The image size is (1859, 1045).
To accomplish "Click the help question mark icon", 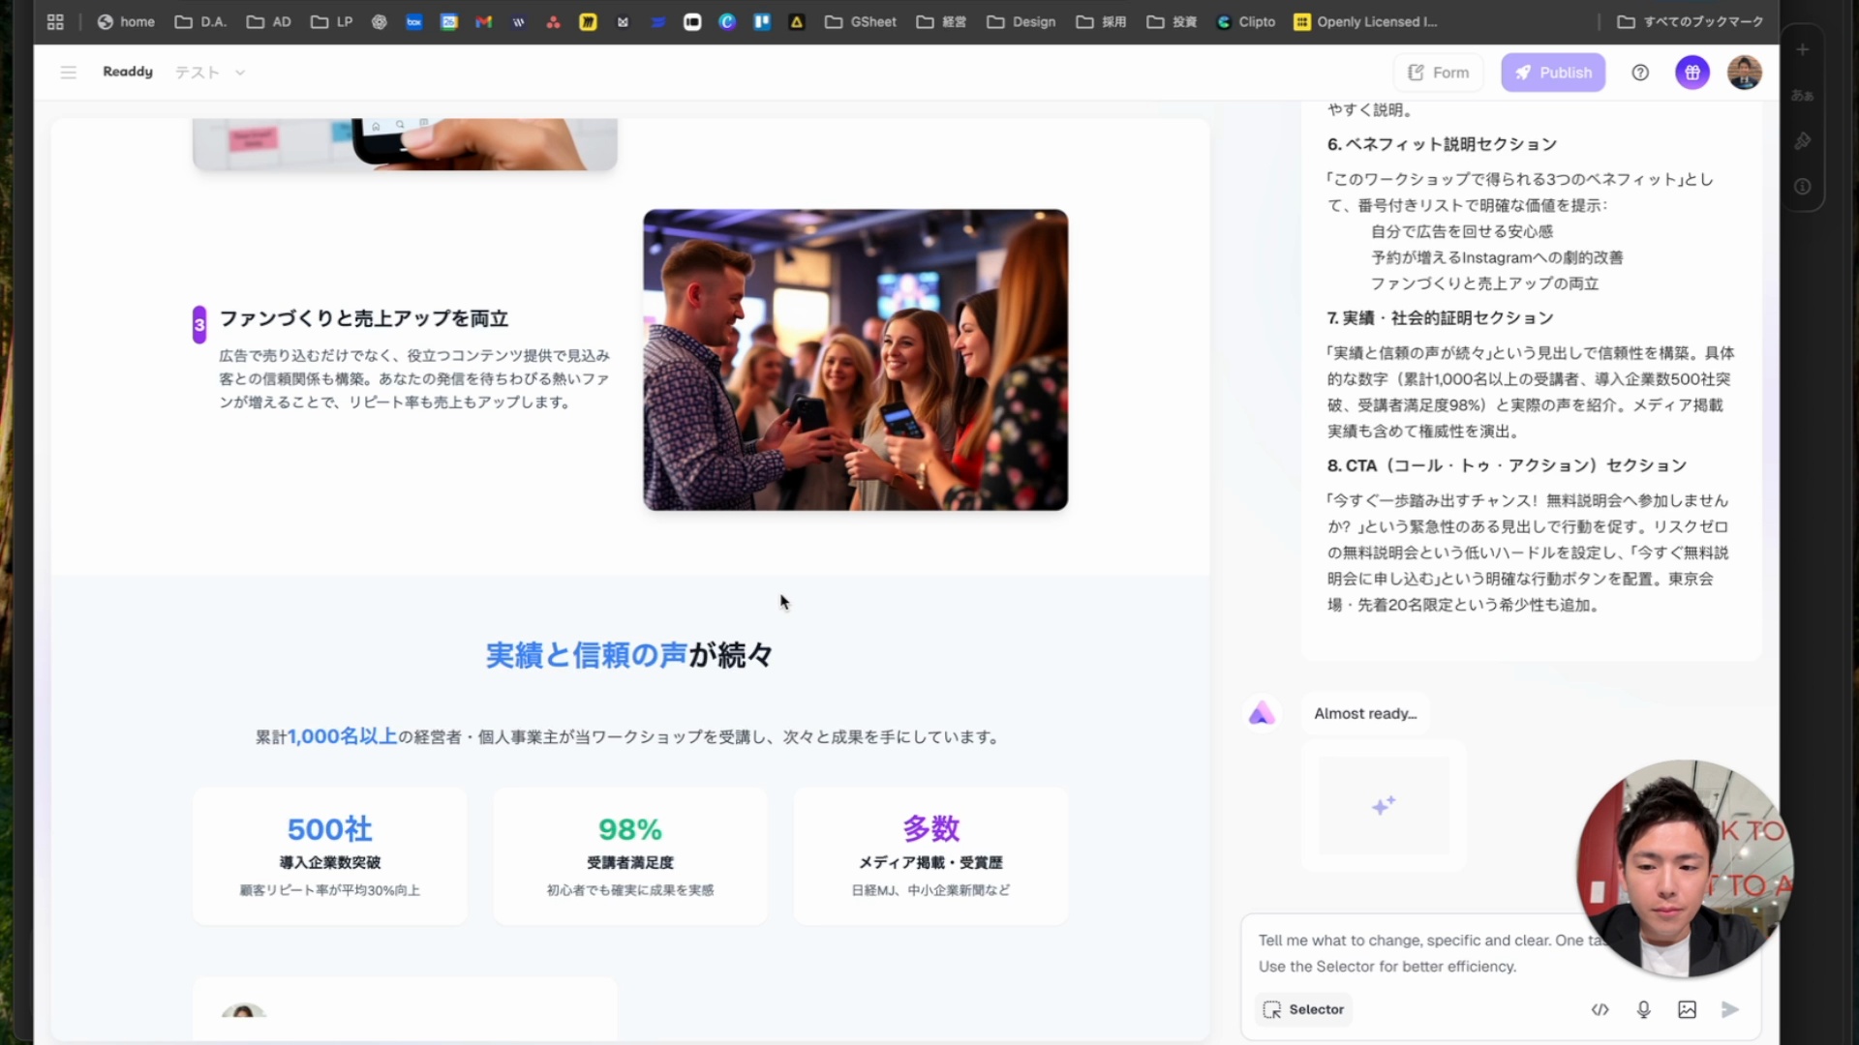I will click(x=1641, y=72).
